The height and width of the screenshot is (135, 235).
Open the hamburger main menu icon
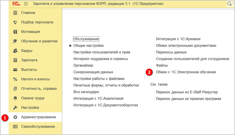[26, 4]
